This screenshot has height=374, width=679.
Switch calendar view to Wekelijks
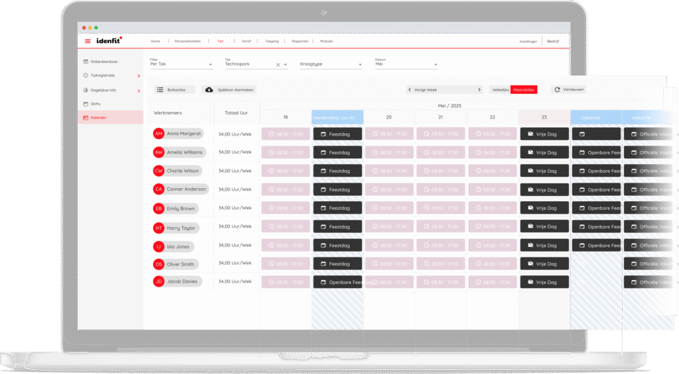(501, 89)
